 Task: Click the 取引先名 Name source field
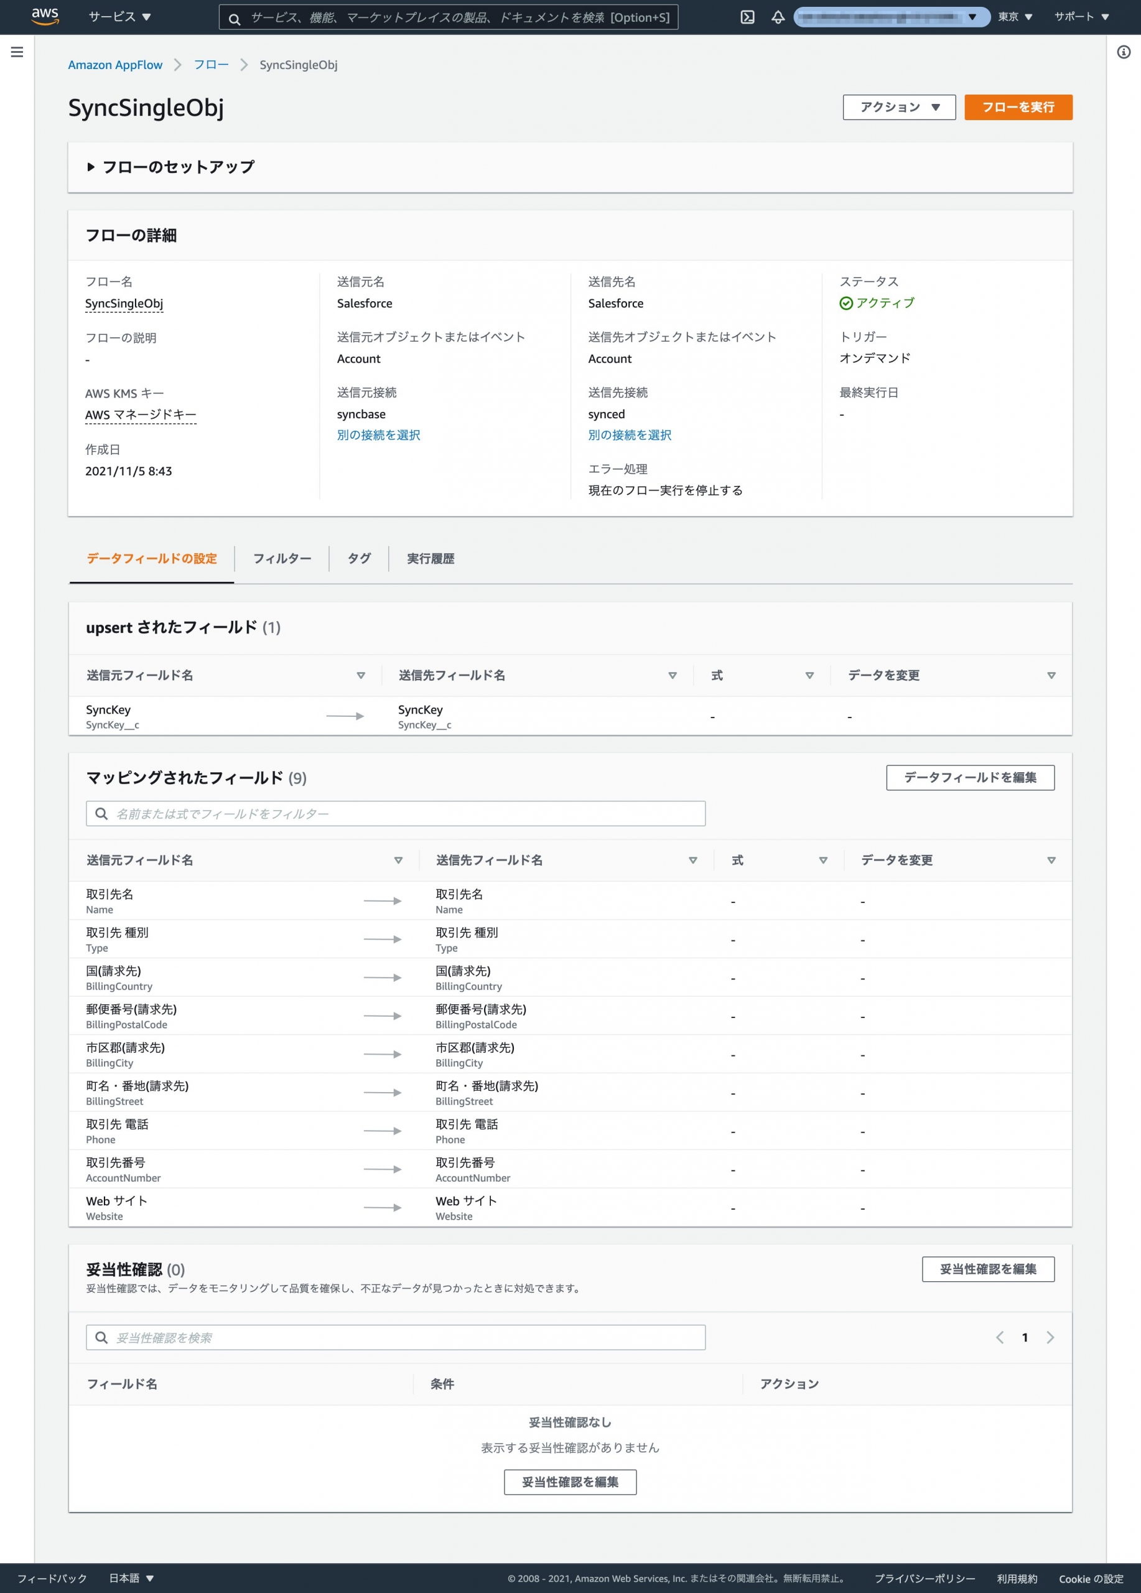109,901
